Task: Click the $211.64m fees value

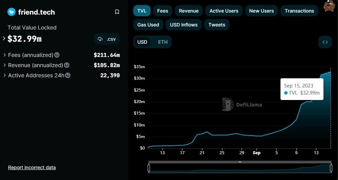Action: 107,55
